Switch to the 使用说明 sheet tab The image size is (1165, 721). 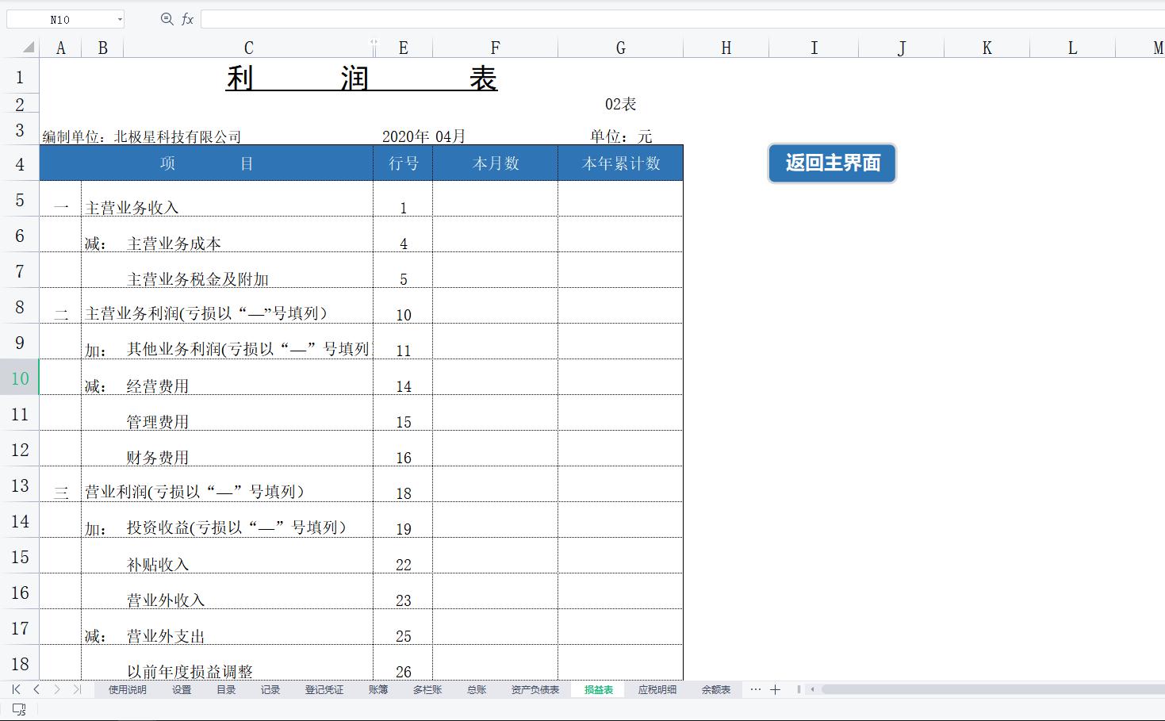pyautogui.click(x=126, y=689)
